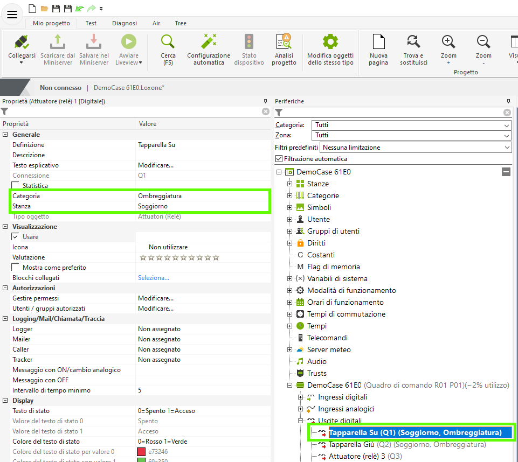Image resolution: width=518 pixels, height=462 pixels.
Task: Launch Configurazione automatica wizard
Action: (x=209, y=42)
